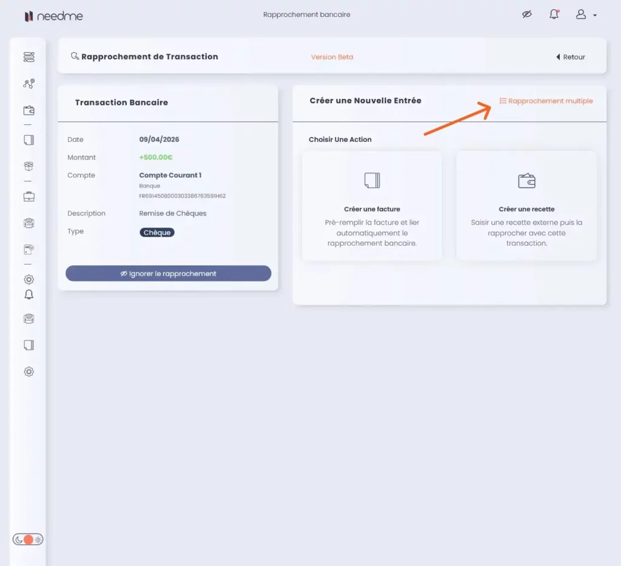621x566 pixels.
Task: Open notifications bell in top header
Action: (554, 15)
